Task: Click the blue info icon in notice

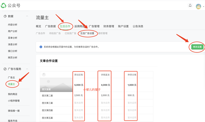Action: click(41, 47)
